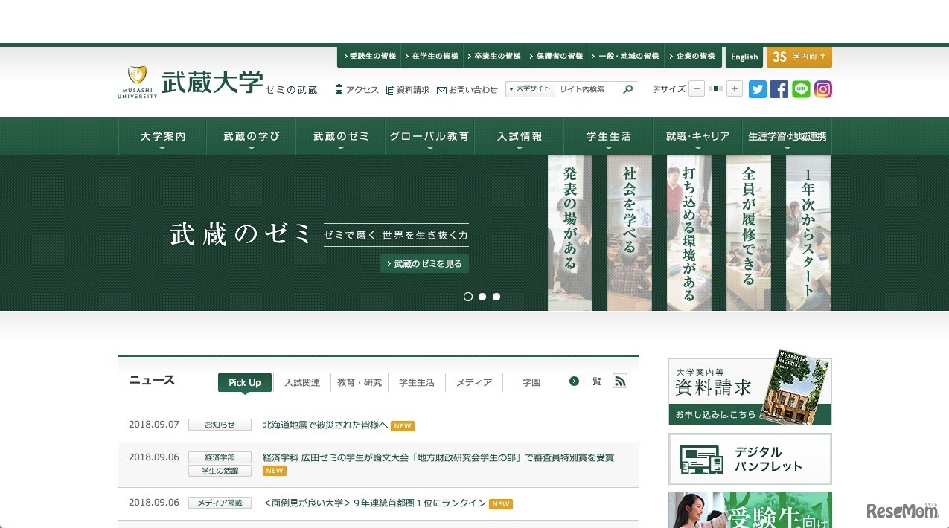The height and width of the screenshot is (528, 949).
Task: Select the メディア news tab
Action: click(473, 382)
